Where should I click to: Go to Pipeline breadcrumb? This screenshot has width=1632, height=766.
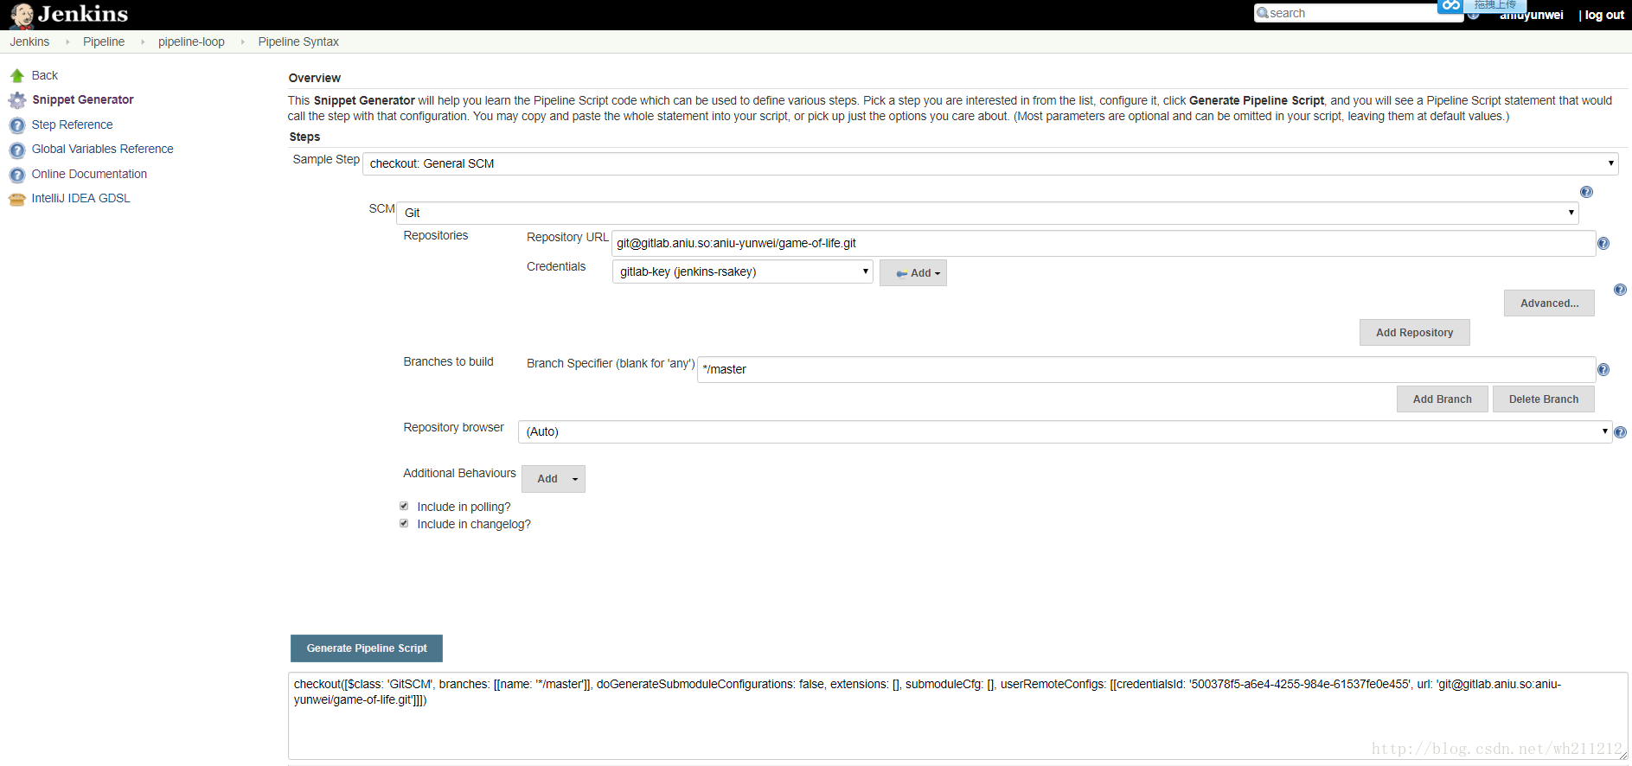click(x=104, y=41)
